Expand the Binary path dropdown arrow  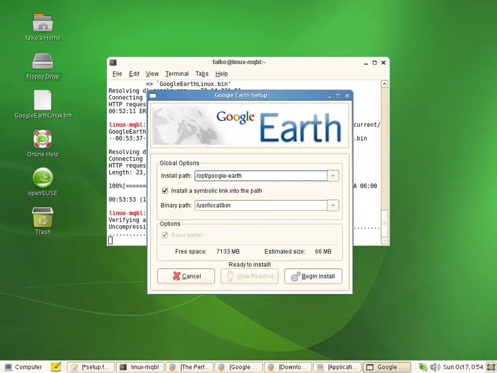(333, 205)
